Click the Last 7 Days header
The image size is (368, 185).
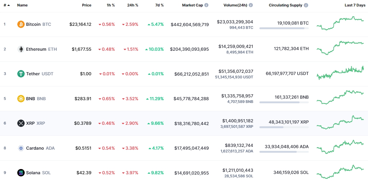click(x=355, y=5)
